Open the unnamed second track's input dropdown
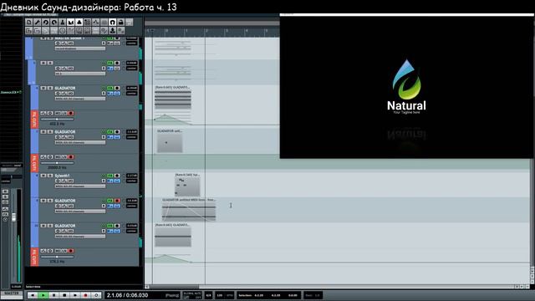The height and width of the screenshot is (301, 535). [x=80, y=74]
